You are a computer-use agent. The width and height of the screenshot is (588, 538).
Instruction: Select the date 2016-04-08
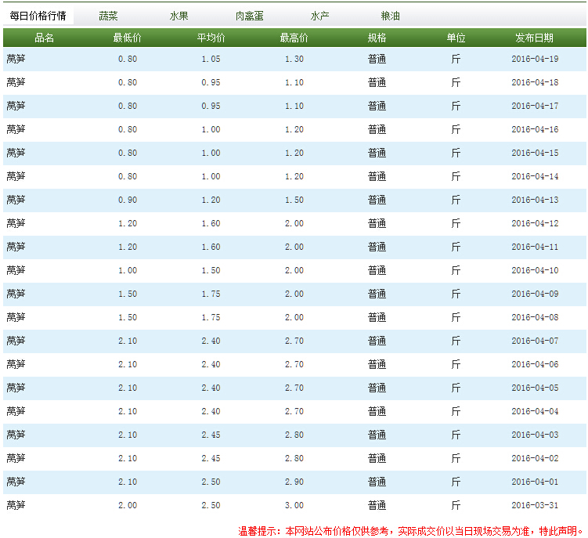[x=535, y=317]
